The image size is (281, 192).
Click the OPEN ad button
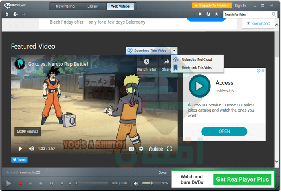pyautogui.click(x=224, y=131)
